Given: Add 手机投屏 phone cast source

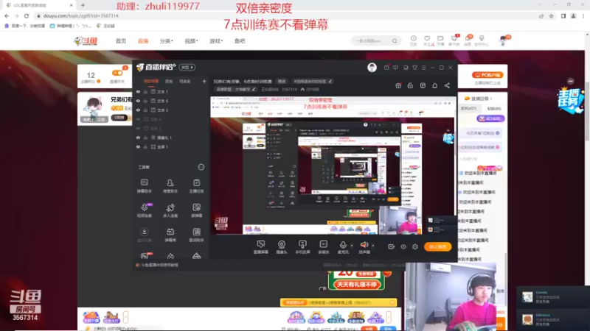Looking at the screenshot, I should 302,247.
